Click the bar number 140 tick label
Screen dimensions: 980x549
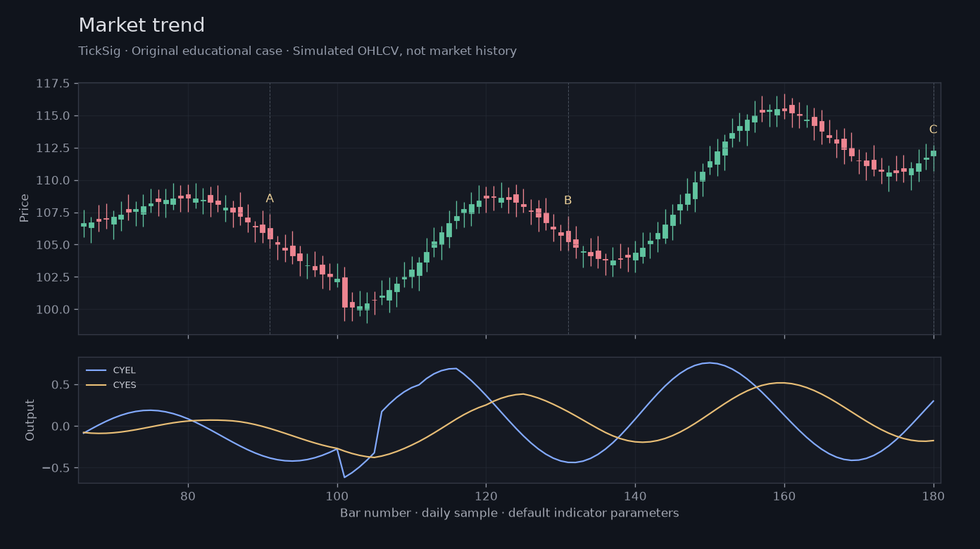635,495
